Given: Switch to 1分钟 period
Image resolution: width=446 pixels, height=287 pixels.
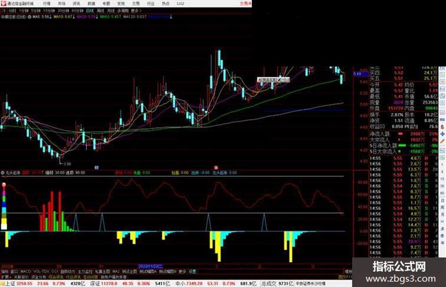Looking at the screenshot, I should click(24, 11).
